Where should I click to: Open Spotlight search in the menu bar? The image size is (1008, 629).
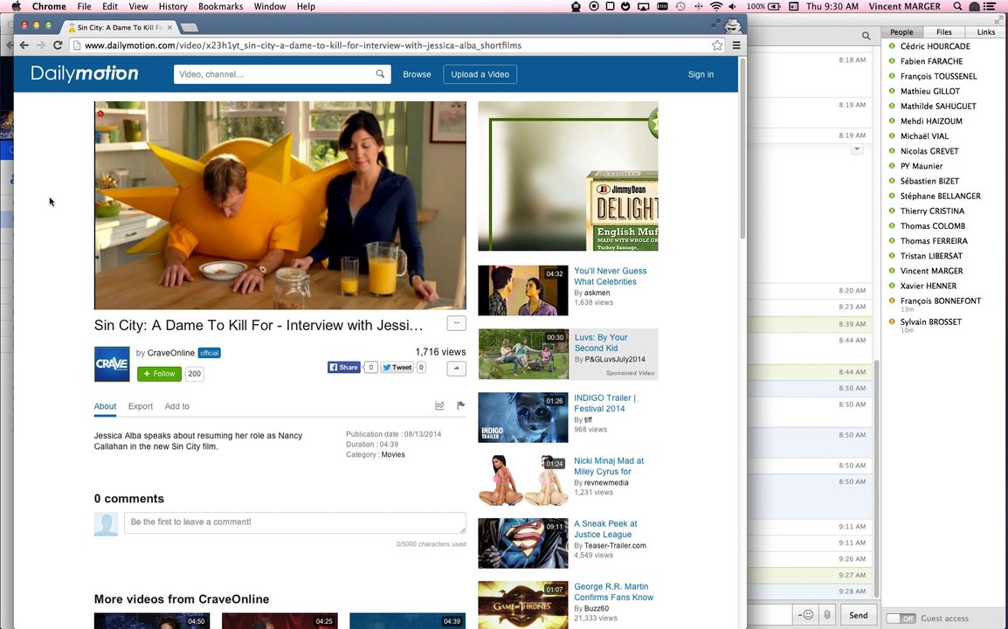click(957, 6)
